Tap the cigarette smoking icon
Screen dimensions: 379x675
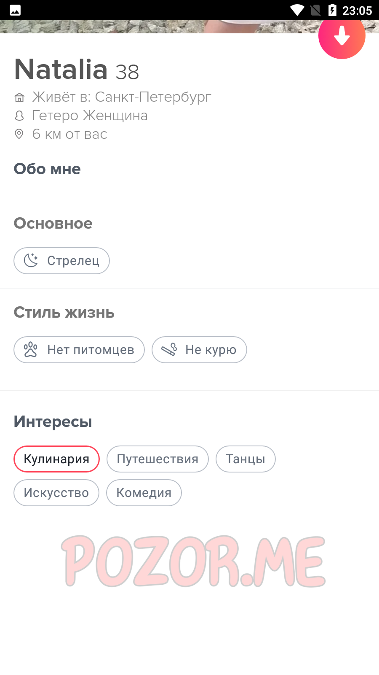[169, 349]
